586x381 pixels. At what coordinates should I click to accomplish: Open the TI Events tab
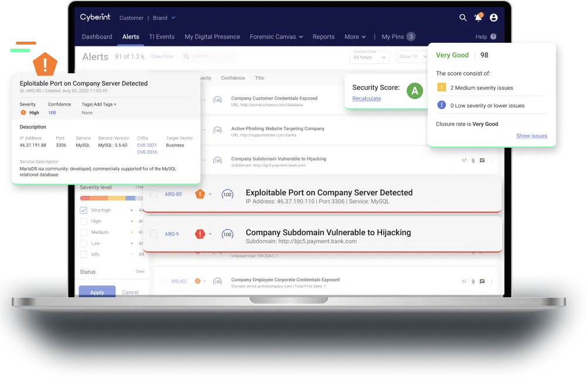coord(162,37)
